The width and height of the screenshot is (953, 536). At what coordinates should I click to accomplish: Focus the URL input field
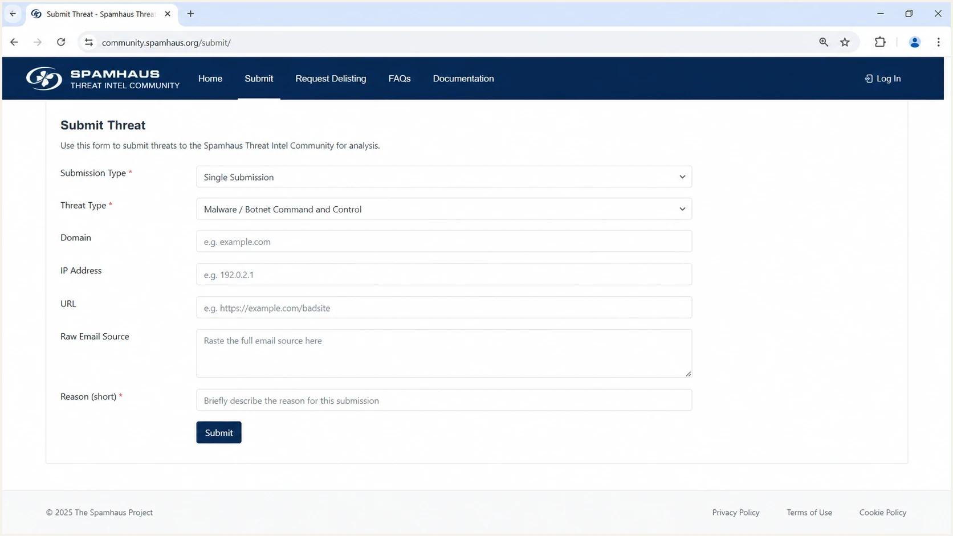click(x=444, y=308)
